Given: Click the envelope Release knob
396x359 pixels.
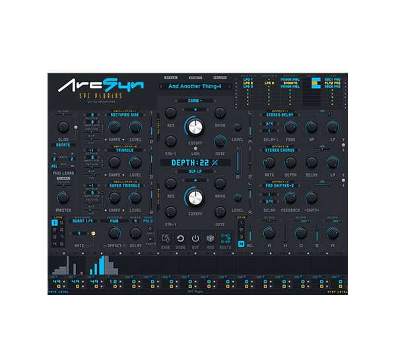Looking at the screenshot, I should tap(333, 233).
